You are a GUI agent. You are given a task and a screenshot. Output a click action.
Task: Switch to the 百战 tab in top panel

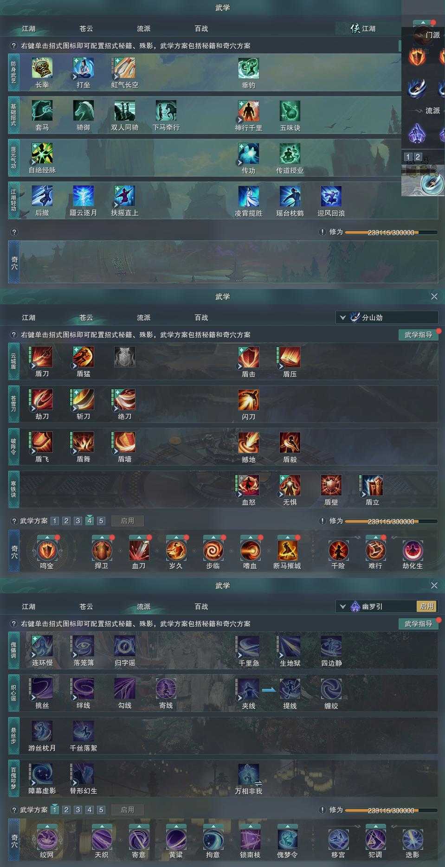(x=201, y=29)
